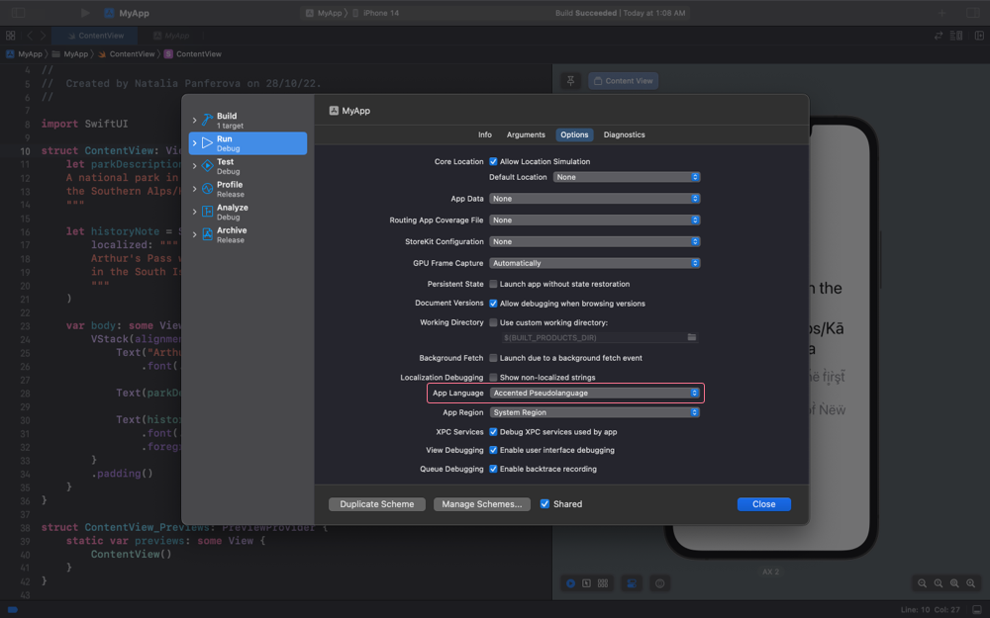Select the Analyze scheme action

tap(247, 212)
